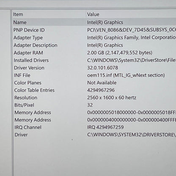Select the Name row value Intel(R) Graphics
Image resolution: width=176 pixels, height=176 pixels.
pyautogui.click(x=105, y=22)
